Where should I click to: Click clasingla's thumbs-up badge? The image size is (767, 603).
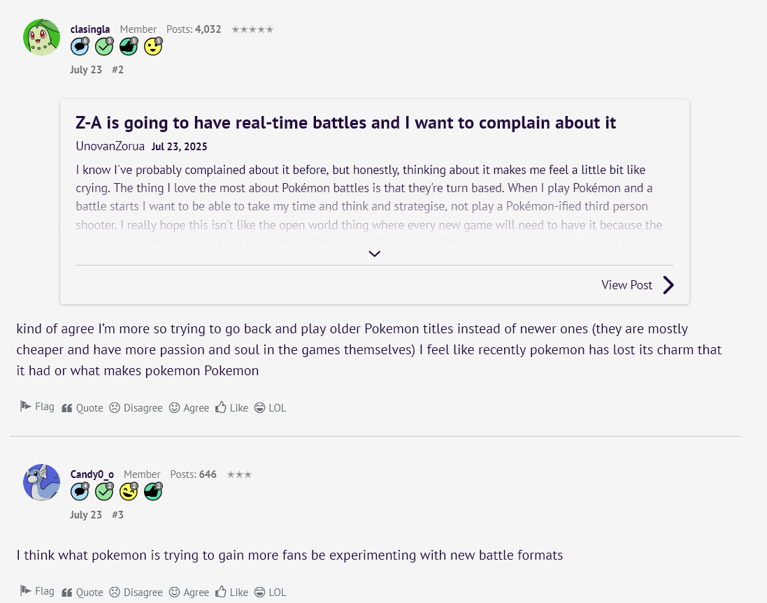pos(129,46)
